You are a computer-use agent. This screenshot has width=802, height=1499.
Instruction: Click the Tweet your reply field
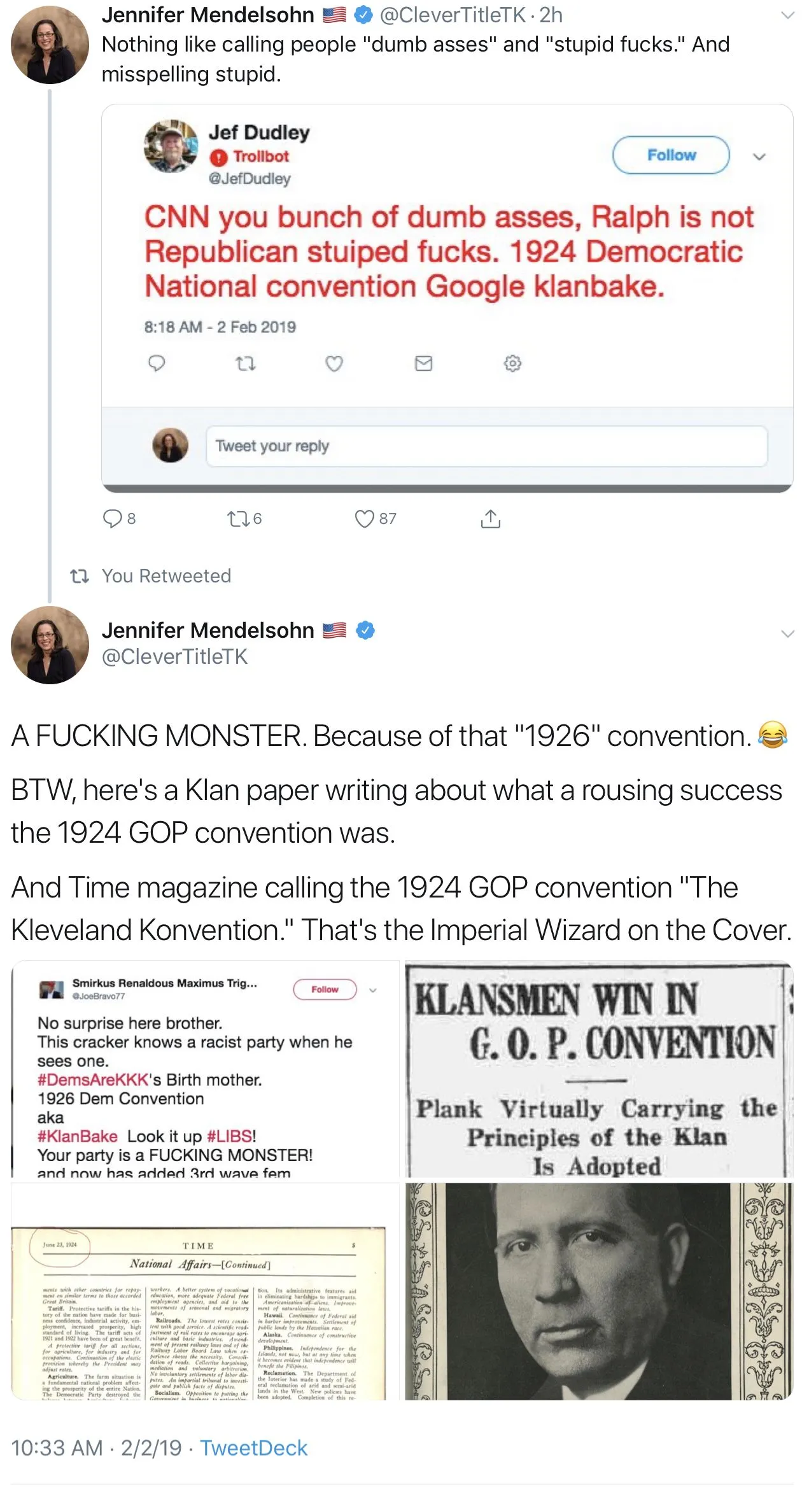(486, 446)
